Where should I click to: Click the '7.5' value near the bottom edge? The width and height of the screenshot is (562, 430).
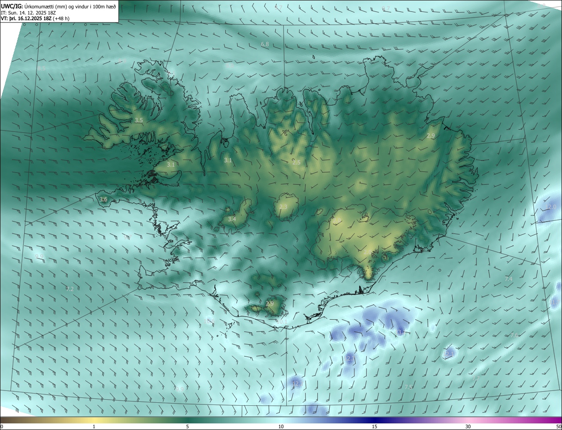coord(409,387)
